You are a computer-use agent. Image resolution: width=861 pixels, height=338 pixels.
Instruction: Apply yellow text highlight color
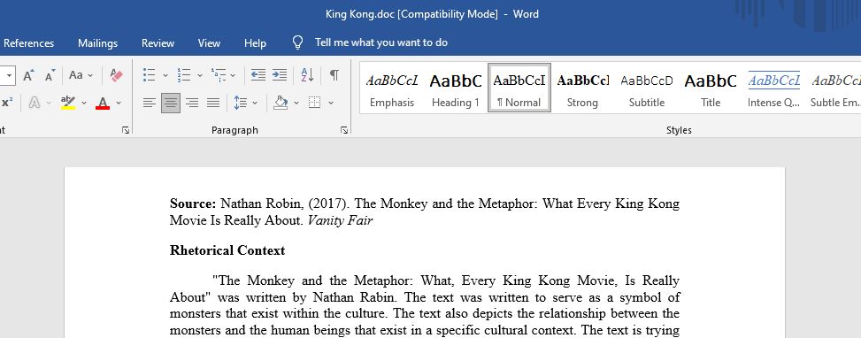68,103
